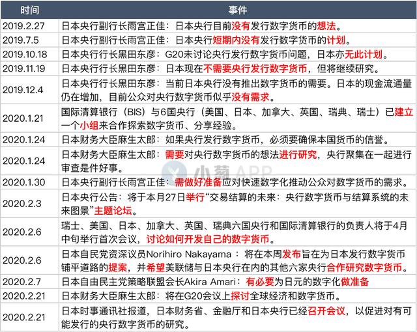Click the event about 交易结算的未来 主题论坛
This screenshot has height=332, width=417.
[x=238, y=204]
